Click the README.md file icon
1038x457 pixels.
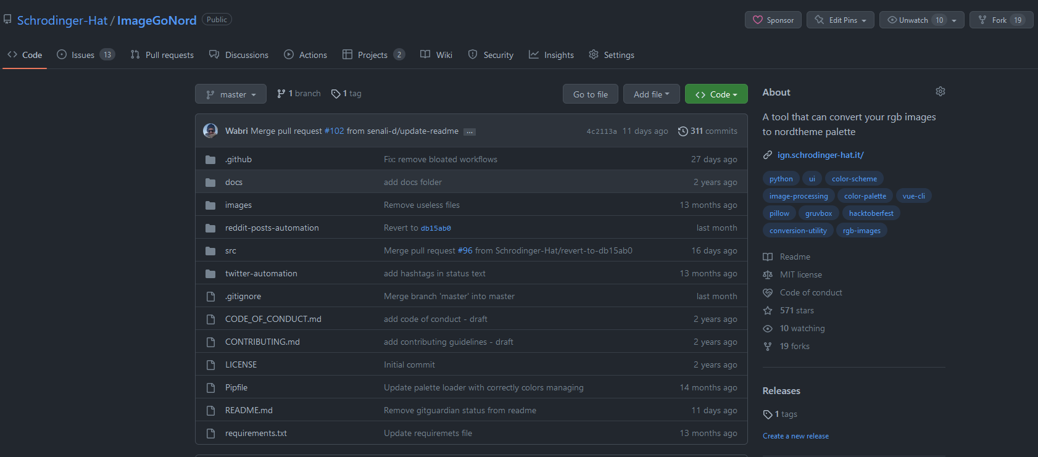click(210, 411)
